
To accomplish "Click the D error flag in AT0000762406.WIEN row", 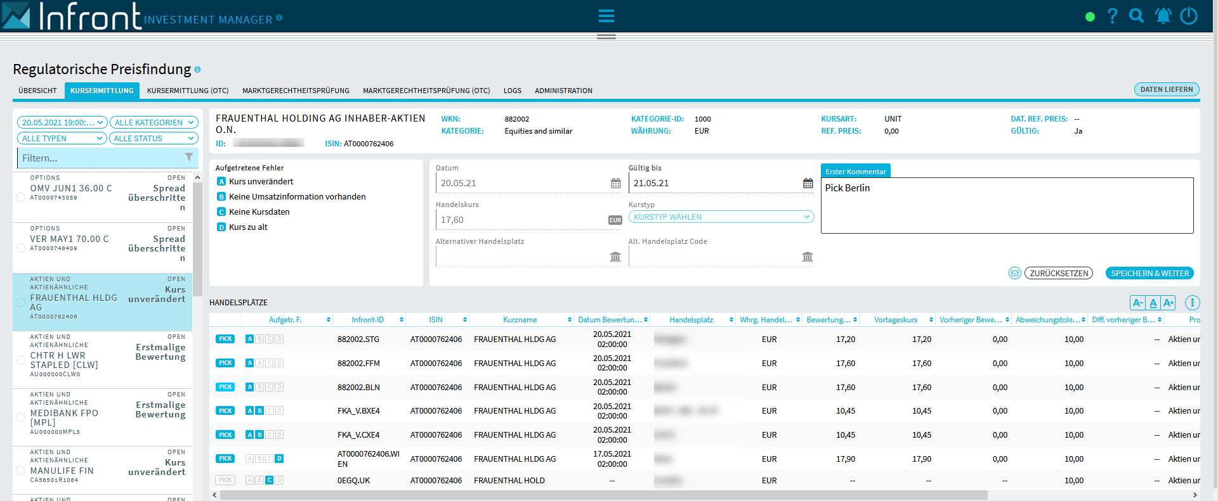I will pyautogui.click(x=279, y=459).
